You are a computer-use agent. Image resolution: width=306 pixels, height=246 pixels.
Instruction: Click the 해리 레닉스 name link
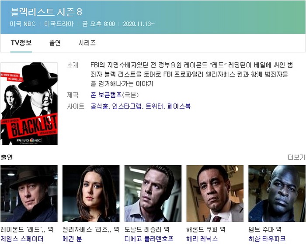(x=202, y=239)
